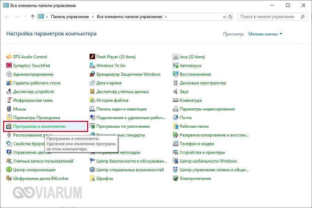Screen dimensions: 312x208
Task: Open DTS Audio Control icon
Action: click(x=9, y=57)
